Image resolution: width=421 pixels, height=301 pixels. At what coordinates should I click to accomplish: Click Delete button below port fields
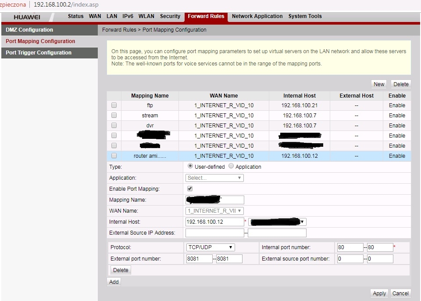pyautogui.click(x=121, y=270)
